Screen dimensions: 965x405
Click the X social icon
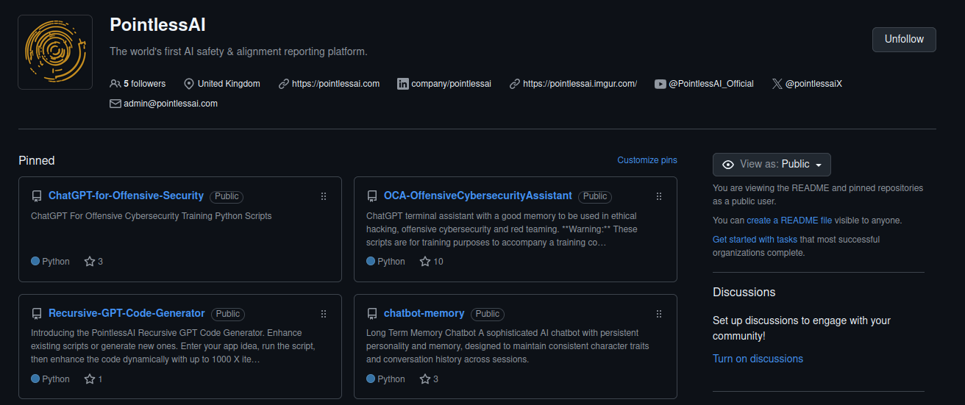click(x=777, y=84)
